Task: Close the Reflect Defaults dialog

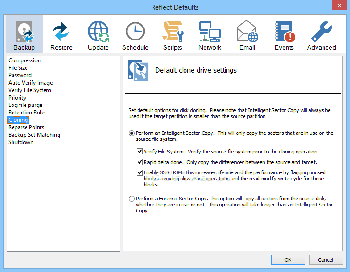Action: [x=339, y=5]
